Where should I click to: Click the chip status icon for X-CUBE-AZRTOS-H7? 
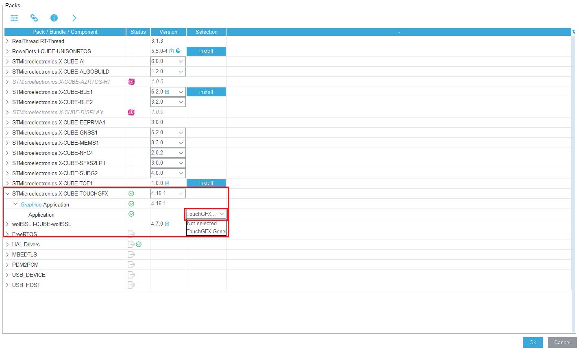click(131, 82)
